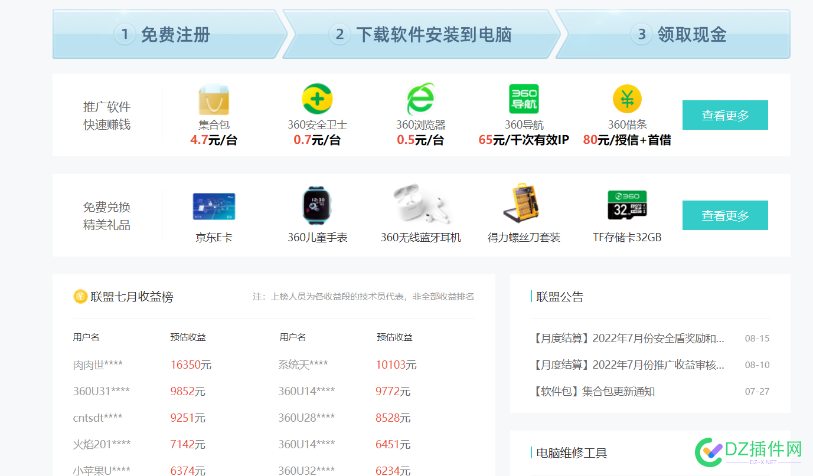Select step 1 免费注册
Image resolution: width=813 pixels, height=476 pixels.
point(166,34)
